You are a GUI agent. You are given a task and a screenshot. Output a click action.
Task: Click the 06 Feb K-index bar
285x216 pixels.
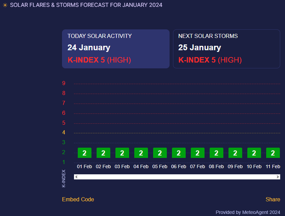coord(178,153)
